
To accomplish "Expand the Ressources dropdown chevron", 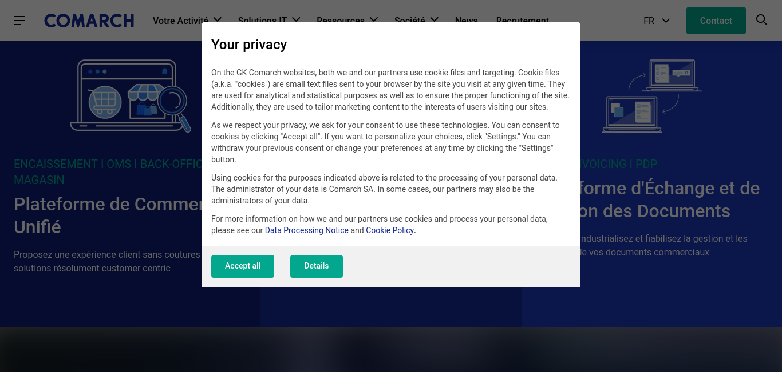I will [x=374, y=20].
